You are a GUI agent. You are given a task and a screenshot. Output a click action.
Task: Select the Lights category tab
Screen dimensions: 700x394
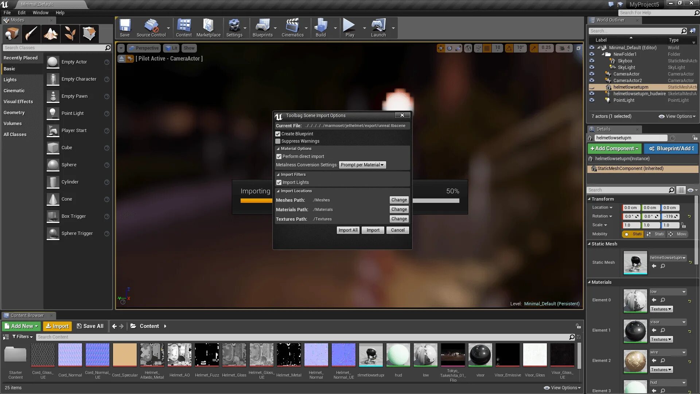(x=10, y=80)
